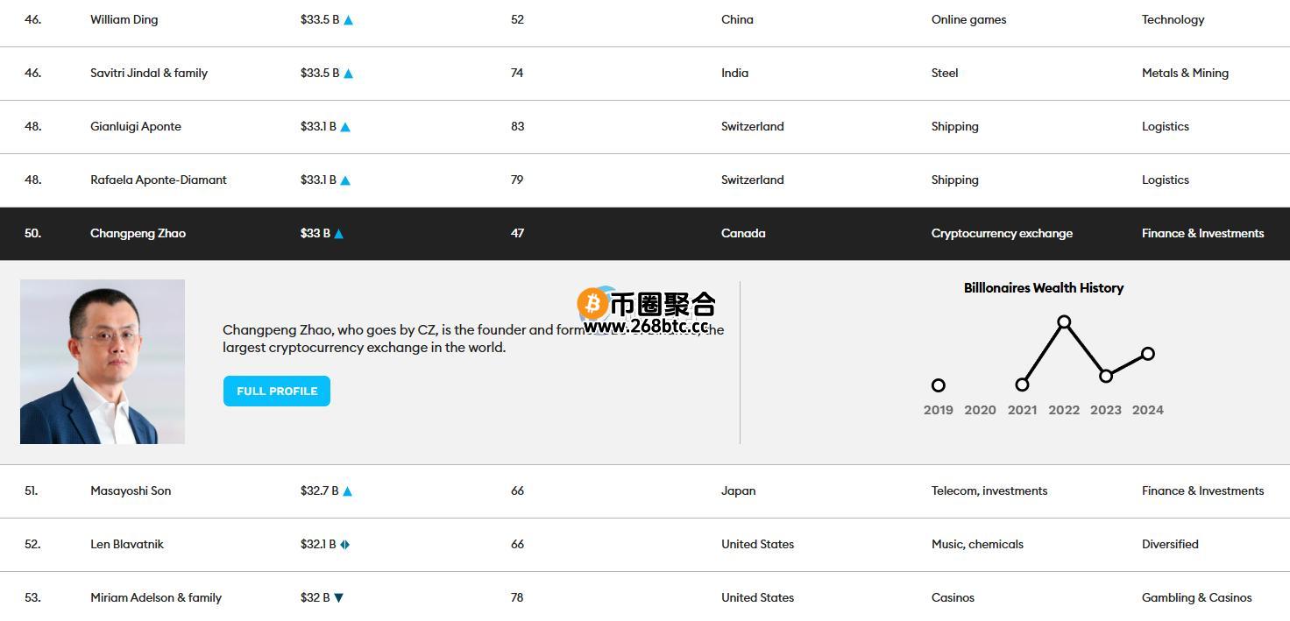Click the up arrow beside Savitri Jindal's net worth
This screenshot has width=1290, height=621.
[348, 74]
